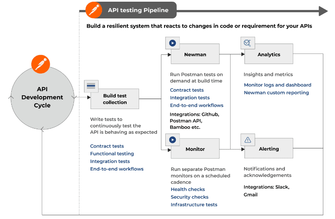The height and width of the screenshot is (219, 335).
Task: Click the collection icon above Build test collection
Action: [x=91, y=86]
